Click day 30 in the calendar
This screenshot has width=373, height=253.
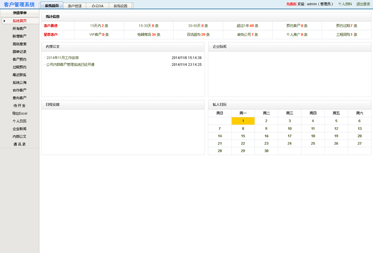pos(266,151)
